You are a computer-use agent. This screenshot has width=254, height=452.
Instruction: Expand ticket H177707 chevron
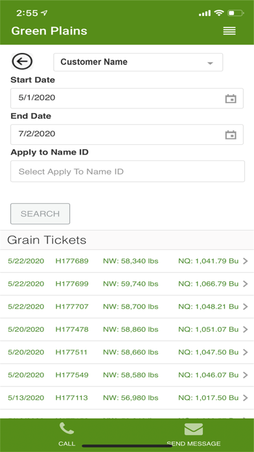coord(245,307)
